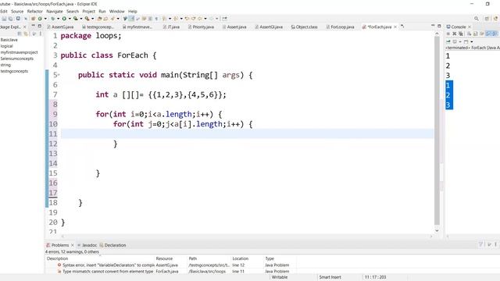Switch to the Problems tab
This screenshot has height=281, width=500.
tap(60, 245)
